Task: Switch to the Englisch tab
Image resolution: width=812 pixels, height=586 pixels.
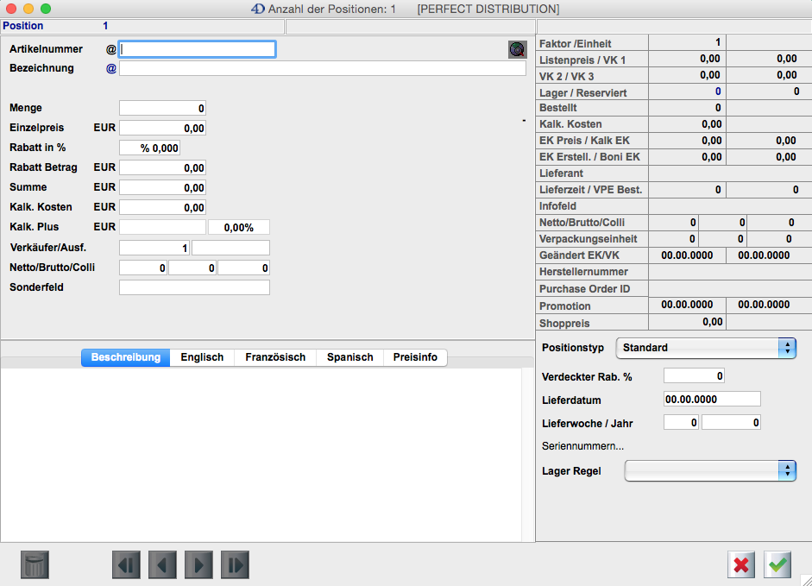Action: [x=202, y=357]
